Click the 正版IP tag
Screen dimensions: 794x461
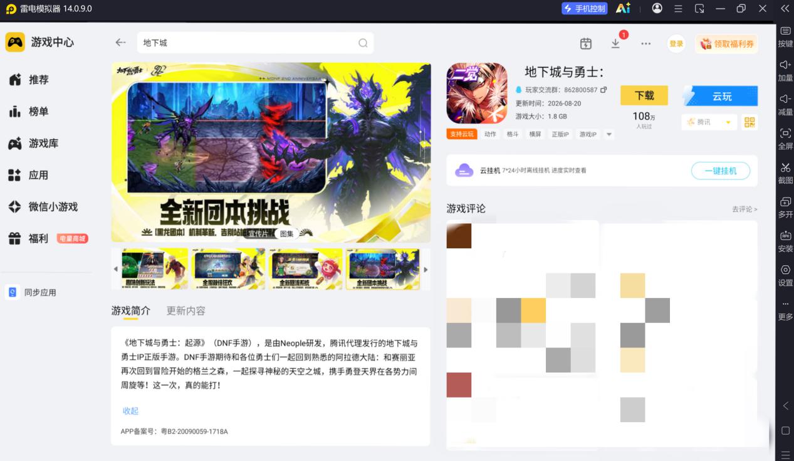tap(560, 134)
